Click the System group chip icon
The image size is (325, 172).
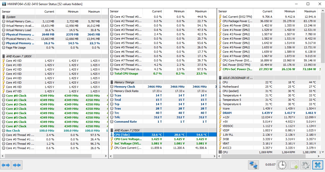pyautogui.click(x=4, y=17)
